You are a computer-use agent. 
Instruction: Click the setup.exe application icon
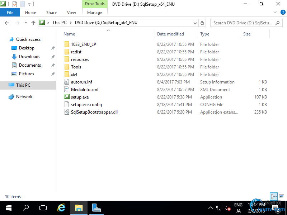tap(66, 97)
